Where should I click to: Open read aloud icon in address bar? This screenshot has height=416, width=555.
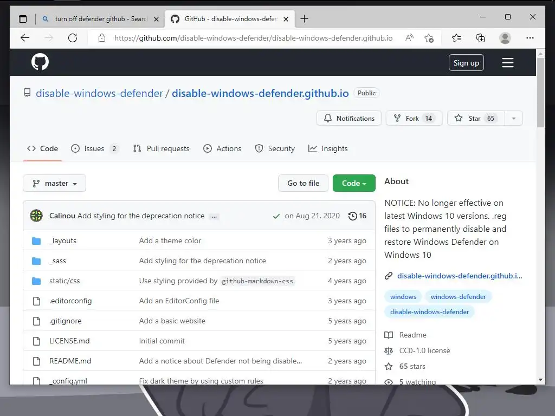click(x=410, y=38)
